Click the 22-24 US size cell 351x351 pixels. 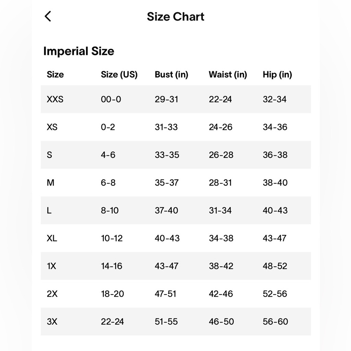[x=112, y=322]
